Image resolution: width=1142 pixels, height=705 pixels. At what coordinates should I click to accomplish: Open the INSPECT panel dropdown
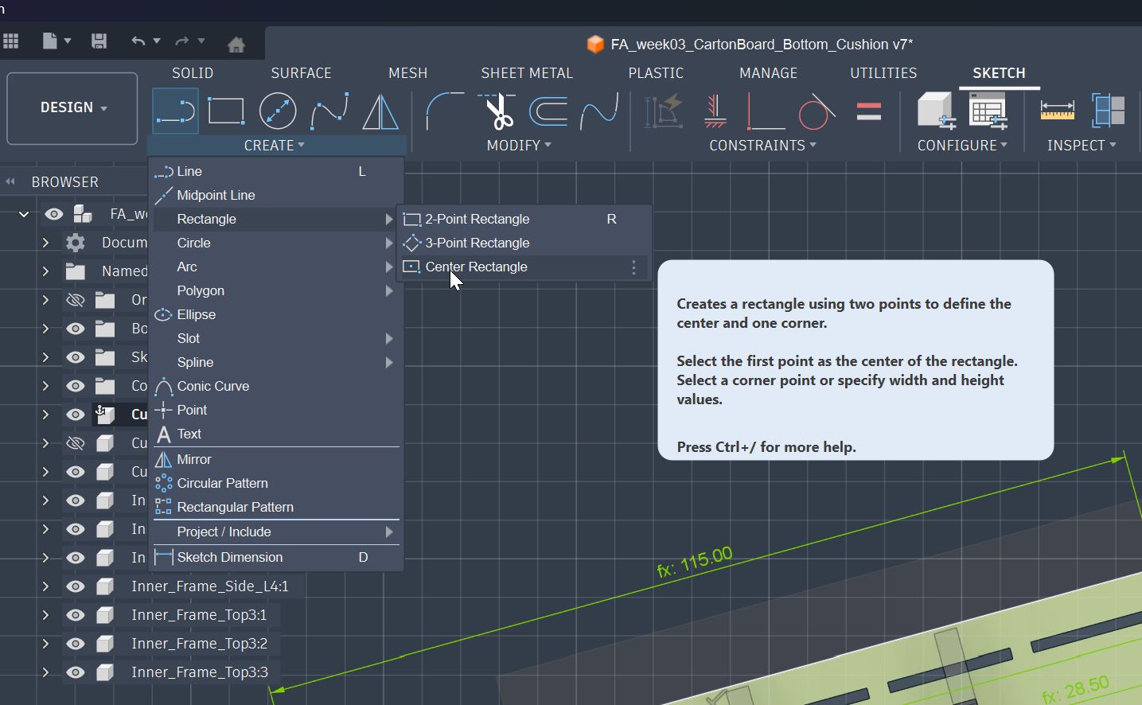click(1082, 146)
